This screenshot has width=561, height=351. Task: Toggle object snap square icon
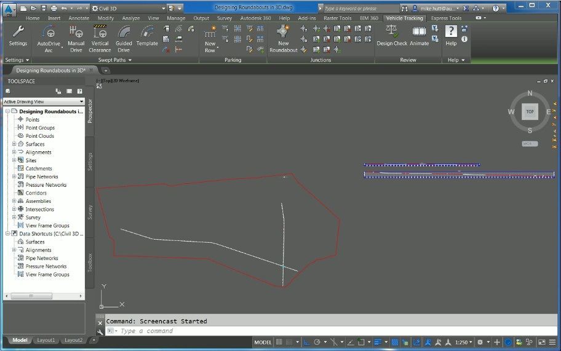click(x=361, y=342)
